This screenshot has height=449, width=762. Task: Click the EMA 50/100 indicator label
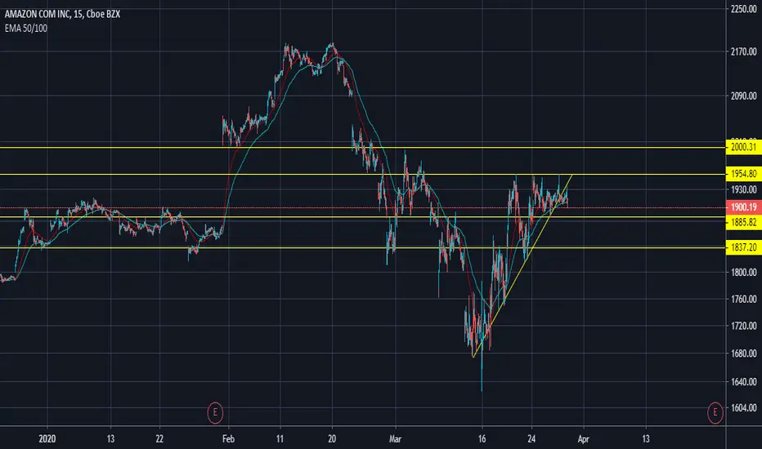tap(26, 28)
